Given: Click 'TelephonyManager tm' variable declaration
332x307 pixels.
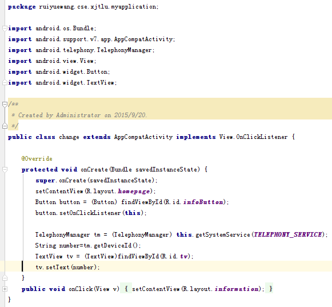Looking at the screenshot, I should point(68,235).
